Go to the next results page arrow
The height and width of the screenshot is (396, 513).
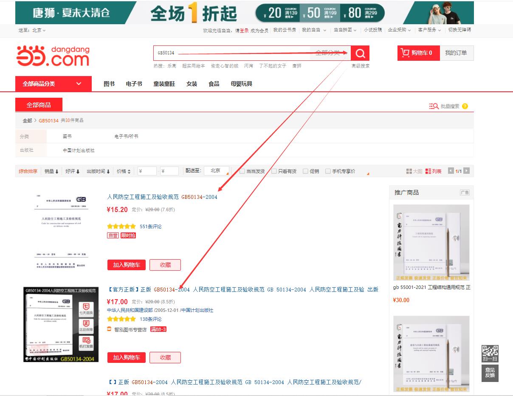pos(467,171)
